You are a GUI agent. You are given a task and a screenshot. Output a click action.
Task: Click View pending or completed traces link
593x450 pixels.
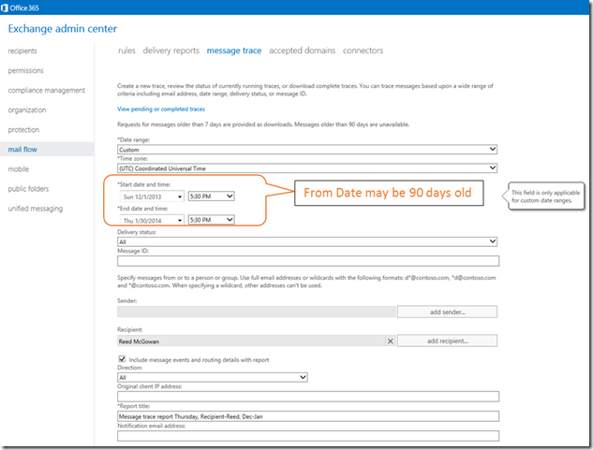pos(161,109)
